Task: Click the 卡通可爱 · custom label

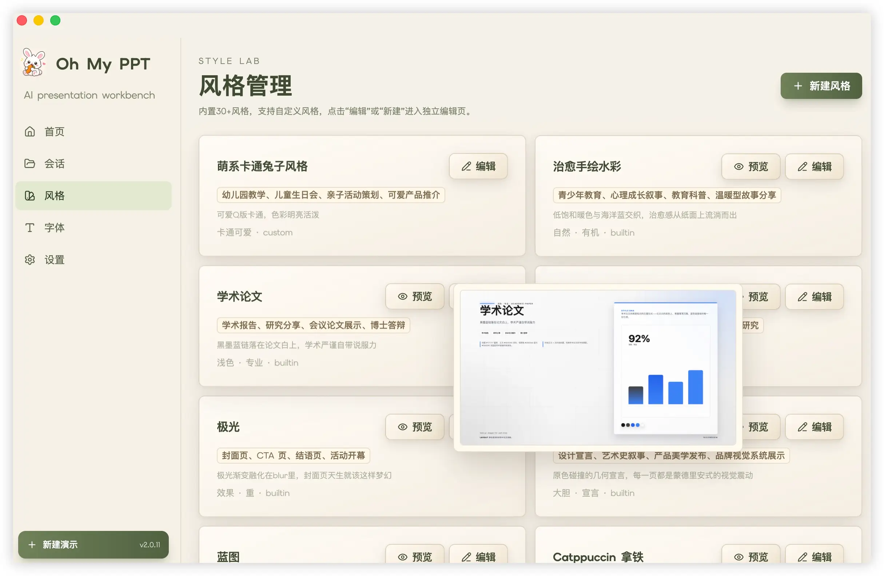Action: pos(254,232)
